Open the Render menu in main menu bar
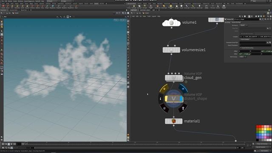 pos(10,1)
